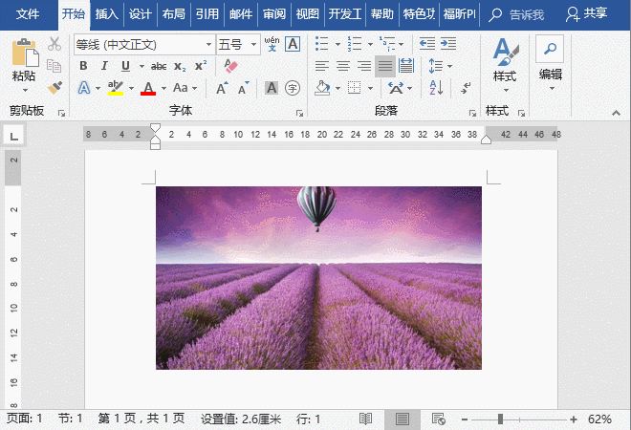Viewport: 631px width, 430px height.
Task: Switch to the 设计 Design tab
Action: 140,14
